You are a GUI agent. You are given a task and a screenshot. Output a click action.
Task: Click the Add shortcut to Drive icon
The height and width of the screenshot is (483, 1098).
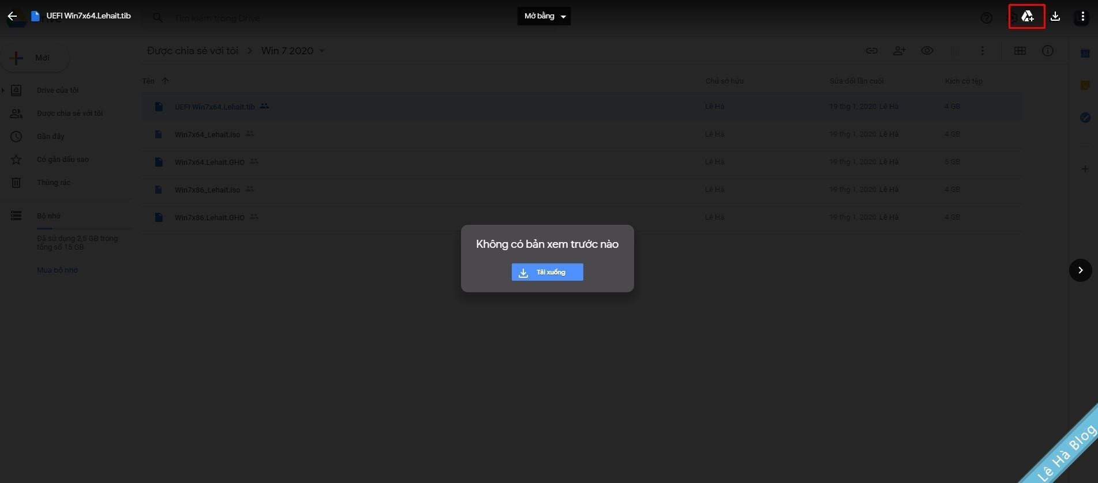coord(1027,17)
